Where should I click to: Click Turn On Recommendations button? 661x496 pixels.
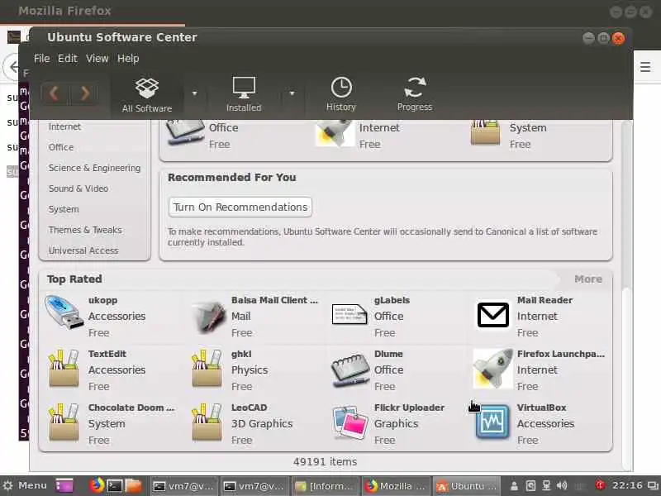click(x=240, y=207)
